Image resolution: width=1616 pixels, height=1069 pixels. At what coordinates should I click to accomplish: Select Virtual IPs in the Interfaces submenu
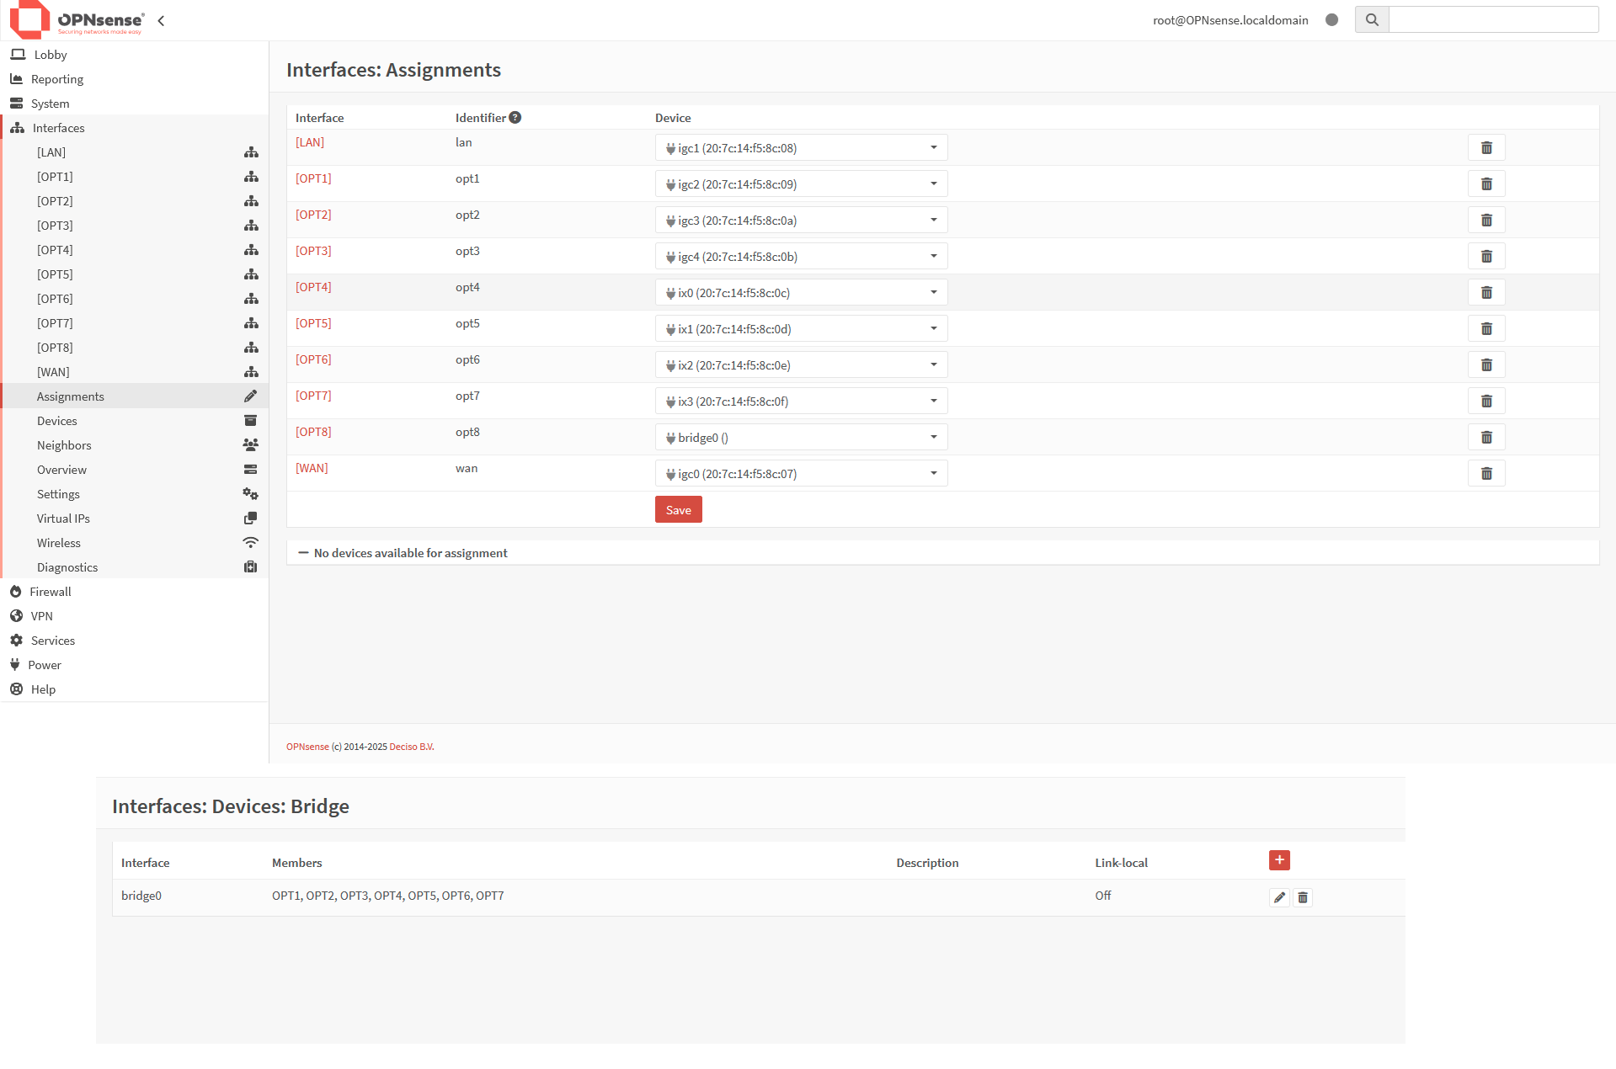(x=134, y=519)
